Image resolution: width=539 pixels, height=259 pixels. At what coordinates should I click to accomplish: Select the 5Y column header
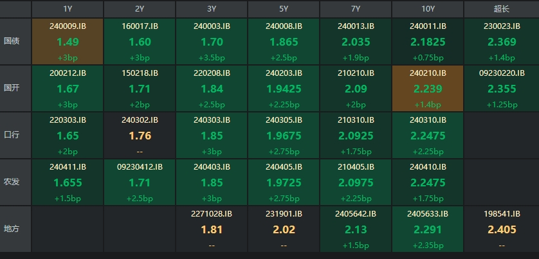284,9
